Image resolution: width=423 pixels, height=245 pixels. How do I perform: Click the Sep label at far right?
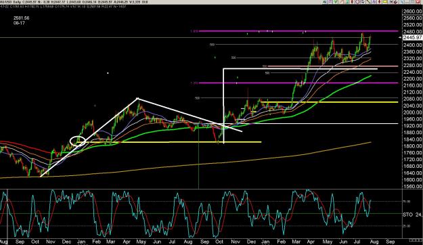pyautogui.click(x=391, y=242)
